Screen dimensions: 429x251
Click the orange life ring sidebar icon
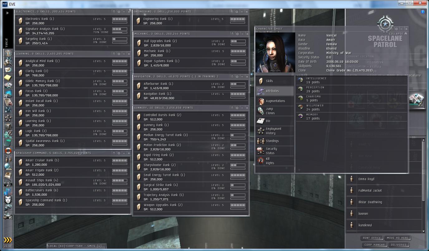[x=8, y=151]
